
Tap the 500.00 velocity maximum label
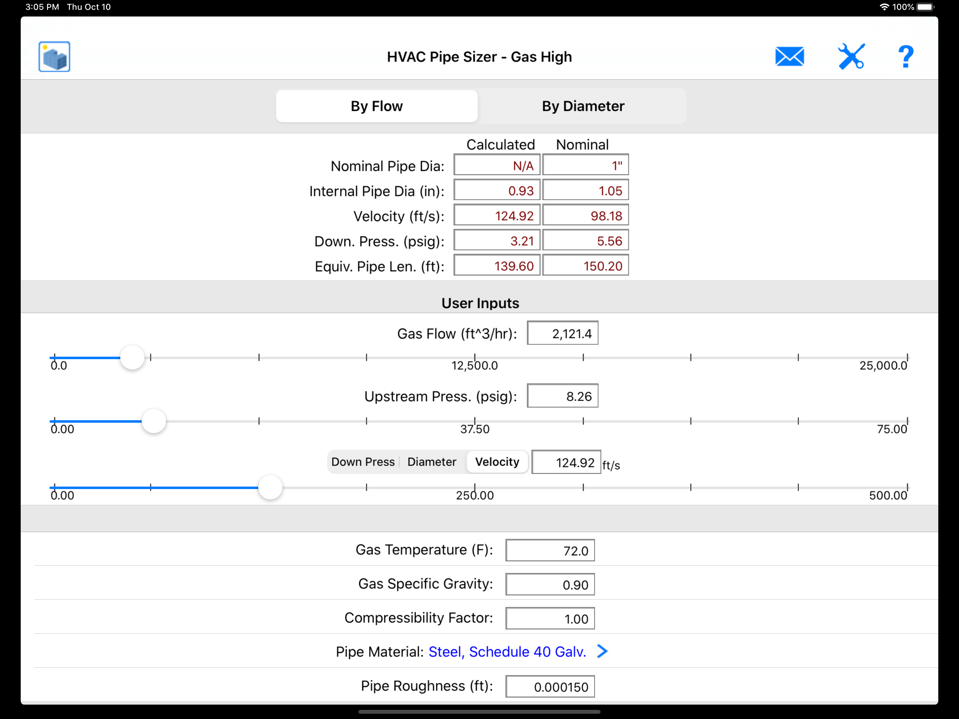pyautogui.click(x=888, y=495)
